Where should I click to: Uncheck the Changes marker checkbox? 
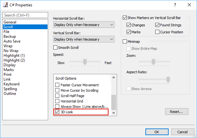(128, 25)
